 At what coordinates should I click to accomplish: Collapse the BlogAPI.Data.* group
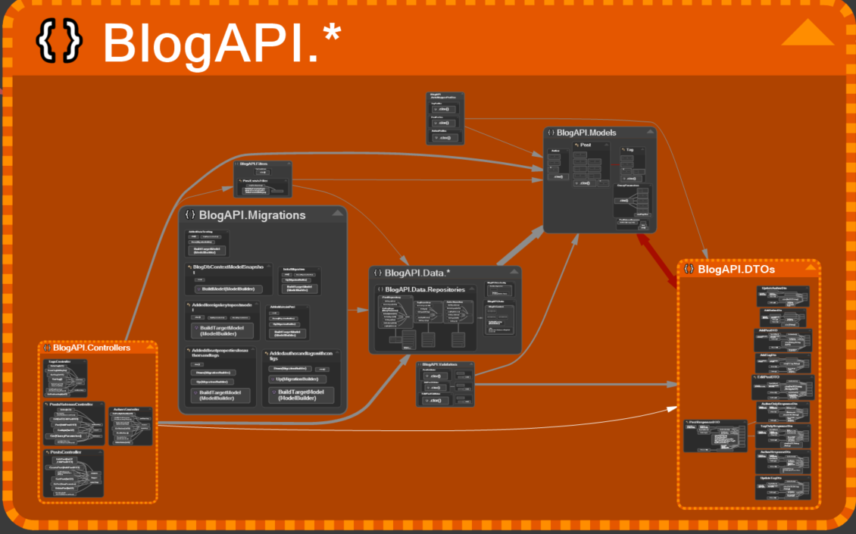513,273
